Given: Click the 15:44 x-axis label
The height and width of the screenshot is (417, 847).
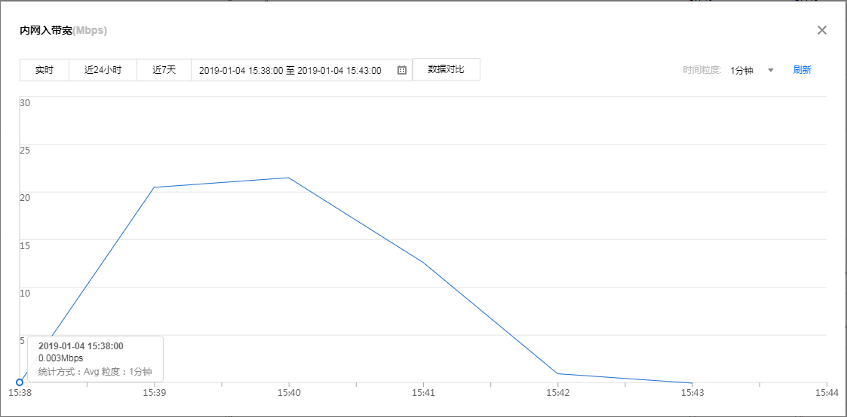Looking at the screenshot, I should tap(827, 393).
